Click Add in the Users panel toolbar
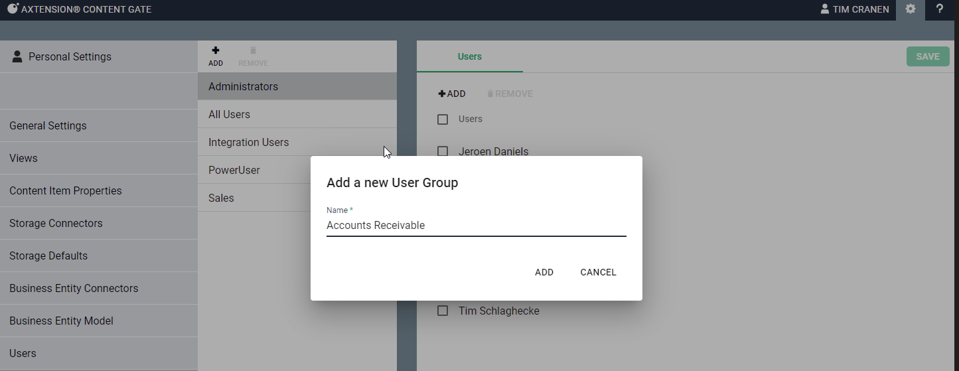The height and width of the screenshot is (371, 959). pos(453,94)
